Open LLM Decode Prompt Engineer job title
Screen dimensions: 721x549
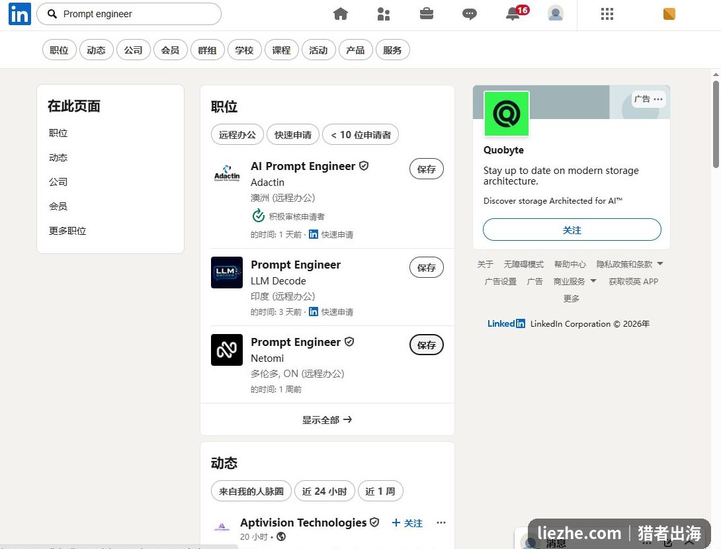(296, 265)
